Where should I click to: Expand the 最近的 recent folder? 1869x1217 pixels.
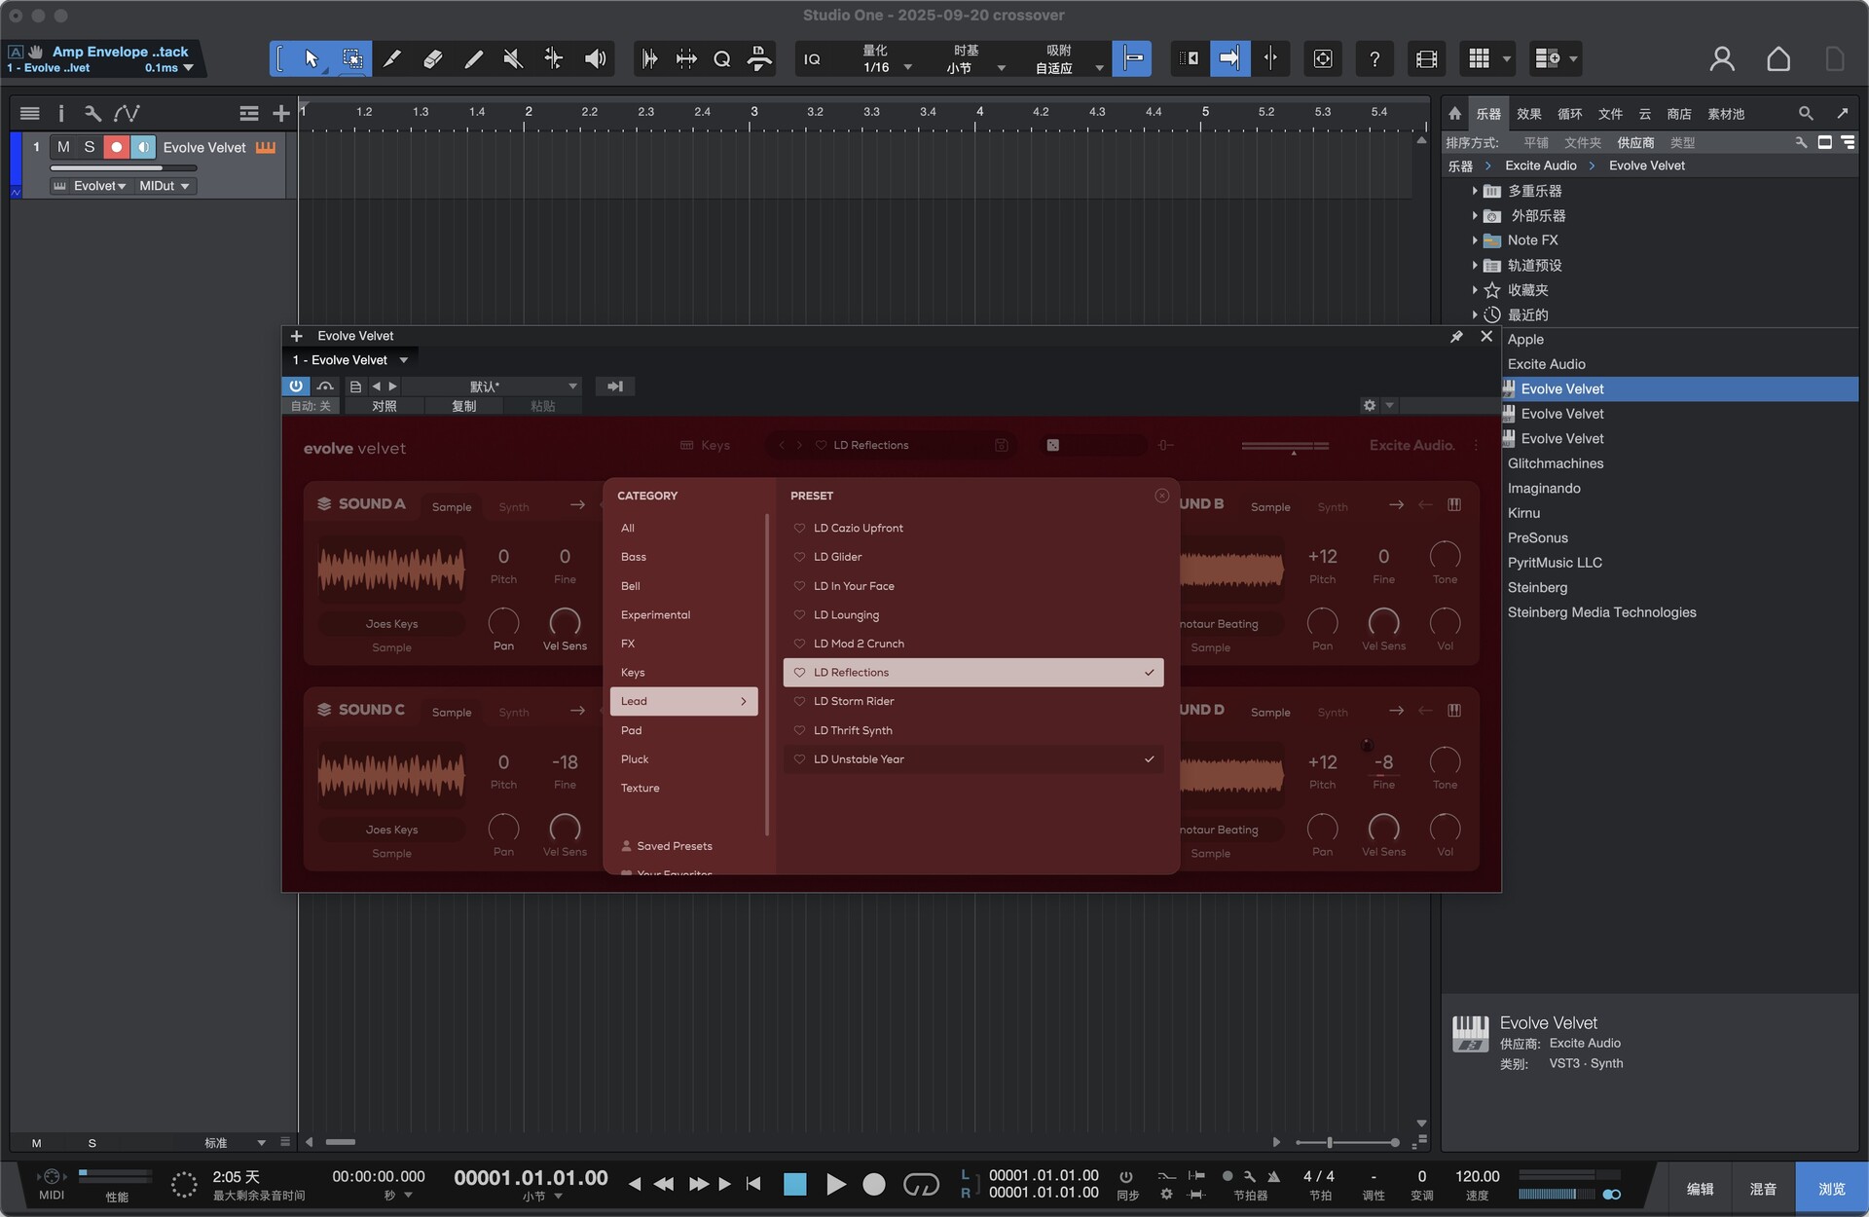tap(1475, 314)
